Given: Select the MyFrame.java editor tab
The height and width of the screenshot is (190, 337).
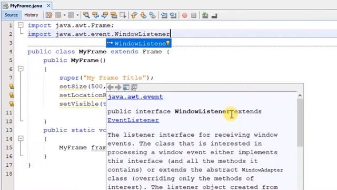Looking at the screenshot, I should (x=26, y=6).
